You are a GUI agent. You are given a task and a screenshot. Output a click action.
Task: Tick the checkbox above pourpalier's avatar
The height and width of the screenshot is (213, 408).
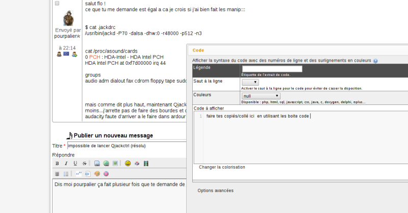[x=57, y=3]
